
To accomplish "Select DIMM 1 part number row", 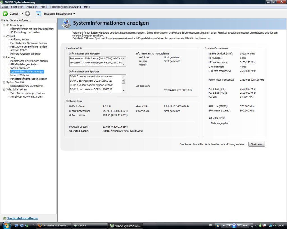I will [96, 89].
